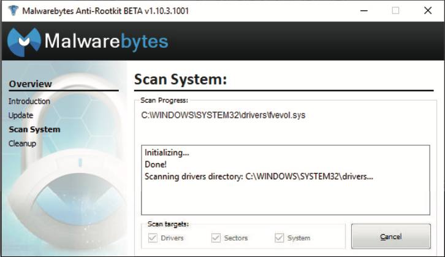Click the Overview heading in the sidebar
Viewport: 445px width, 257px height.
(x=31, y=84)
